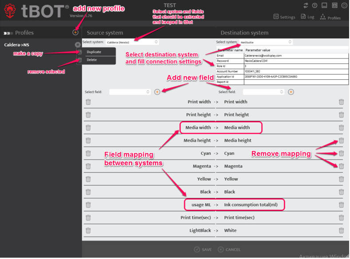The height and width of the screenshot is (259, 350).
Task: Open the source Select system dropdown (Caldera Nexio)
Action: [x=132, y=42]
